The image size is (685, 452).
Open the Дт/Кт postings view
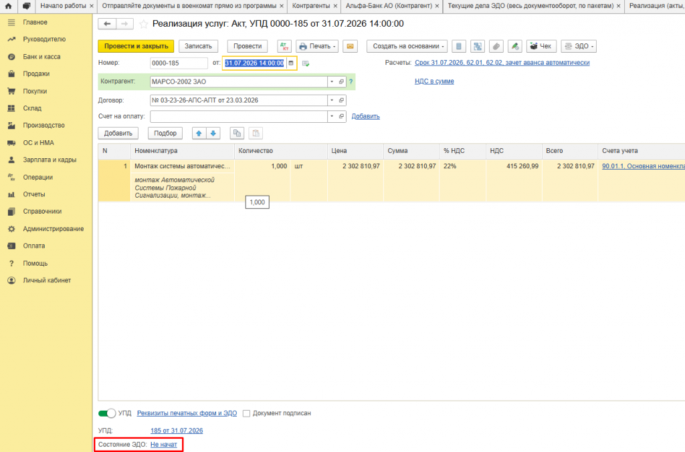click(x=284, y=46)
